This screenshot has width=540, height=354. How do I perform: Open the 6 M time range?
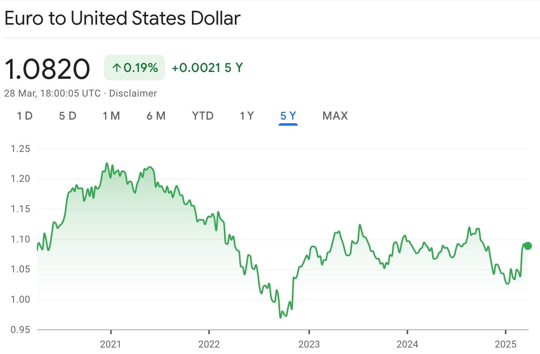[x=156, y=116]
